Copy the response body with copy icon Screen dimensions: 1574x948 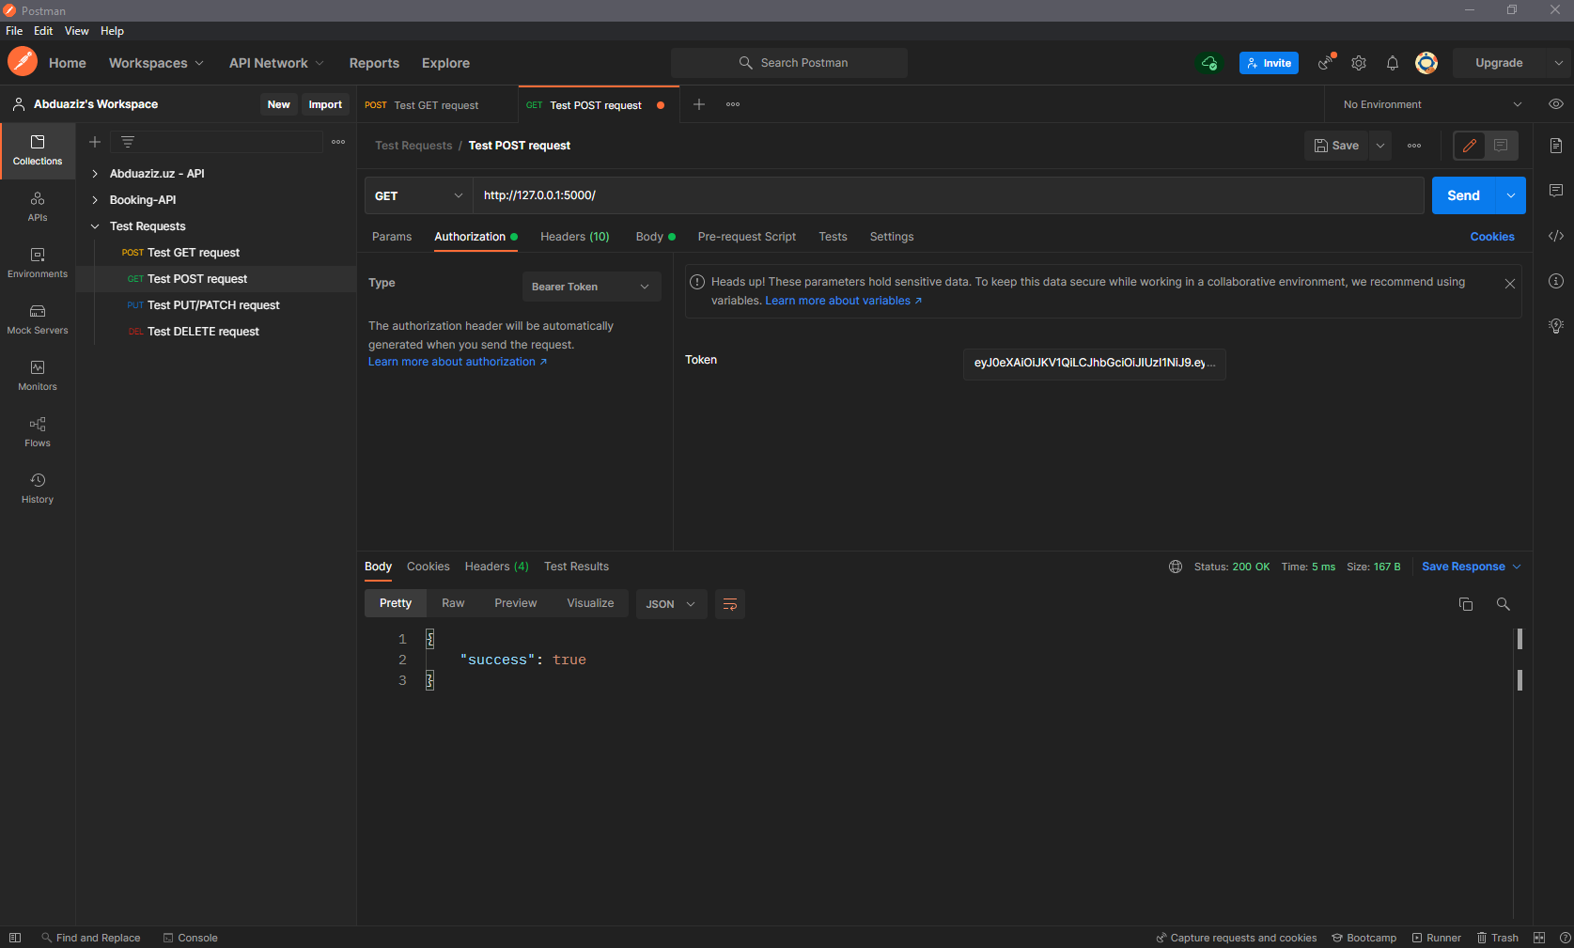point(1466,604)
